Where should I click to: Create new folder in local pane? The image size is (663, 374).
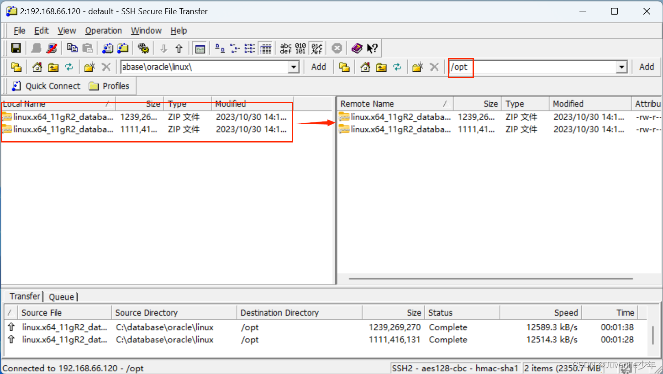tap(89, 67)
